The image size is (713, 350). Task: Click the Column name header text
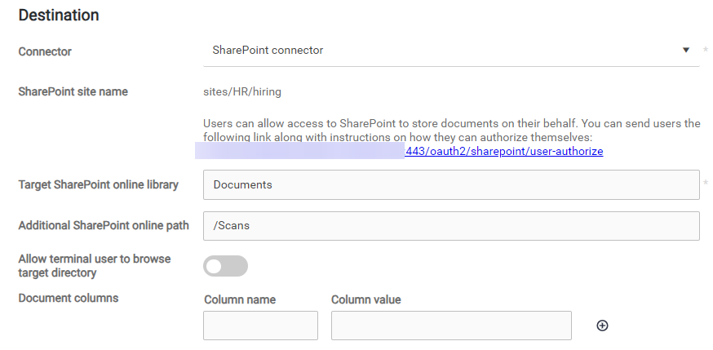pos(239,299)
